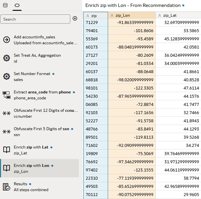This screenshot has height=199, width=201.
Task: Select the zip_Lon column header
Action: pyautogui.click(x=132, y=15)
